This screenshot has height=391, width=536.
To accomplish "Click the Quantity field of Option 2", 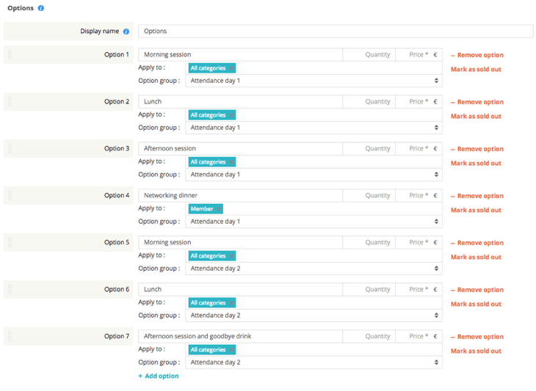I will pos(369,102).
